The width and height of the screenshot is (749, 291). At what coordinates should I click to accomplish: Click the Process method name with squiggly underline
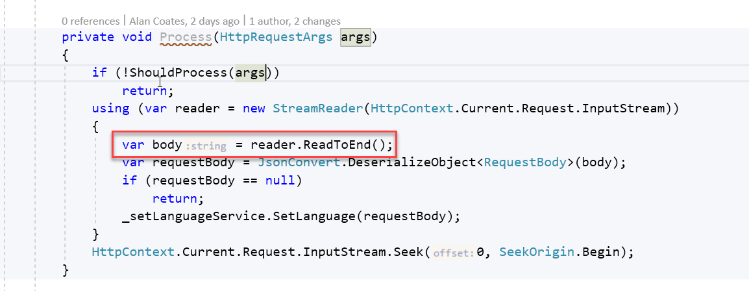coord(186,37)
